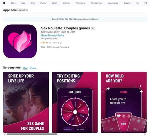The height and width of the screenshot is (139, 150).
Task: Open the Entertainment menu item
Action: (97, 3)
